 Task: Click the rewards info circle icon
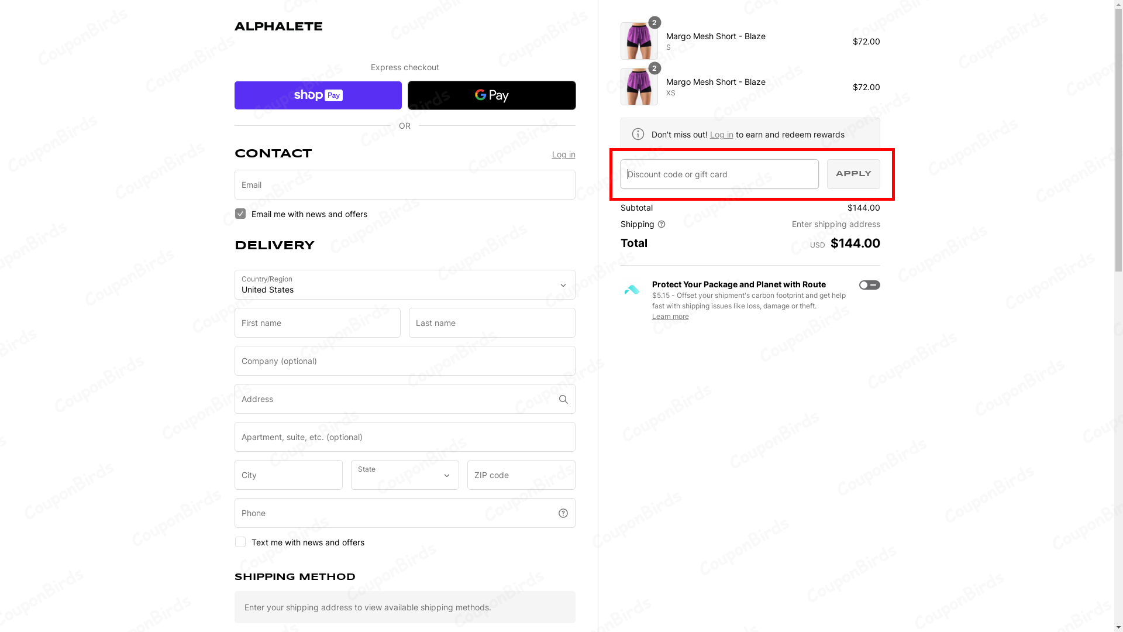pyautogui.click(x=638, y=135)
